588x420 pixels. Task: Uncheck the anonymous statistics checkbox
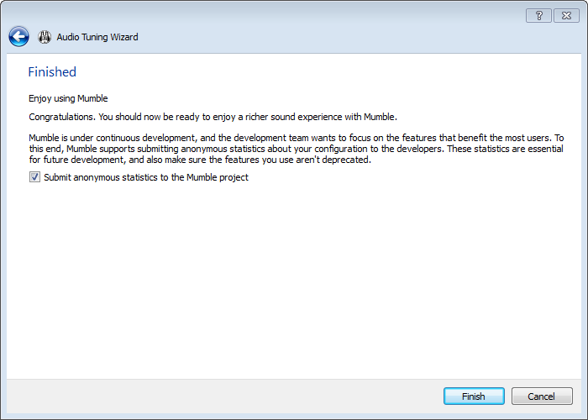click(35, 177)
